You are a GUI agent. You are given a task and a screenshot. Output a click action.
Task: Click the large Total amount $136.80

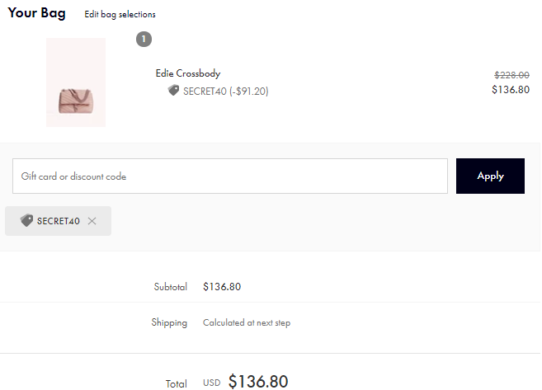click(258, 381)
